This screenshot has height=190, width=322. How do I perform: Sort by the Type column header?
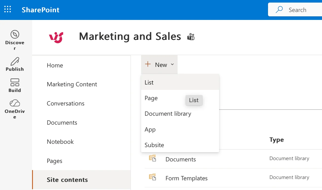277,140
